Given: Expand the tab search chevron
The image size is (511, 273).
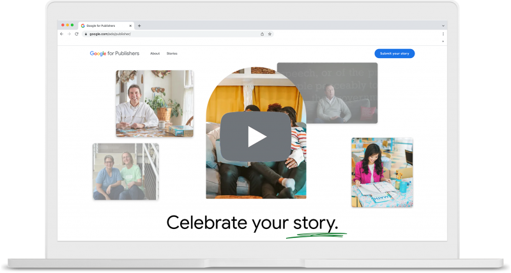Looking at the screenshot, I should pos(443,26).
